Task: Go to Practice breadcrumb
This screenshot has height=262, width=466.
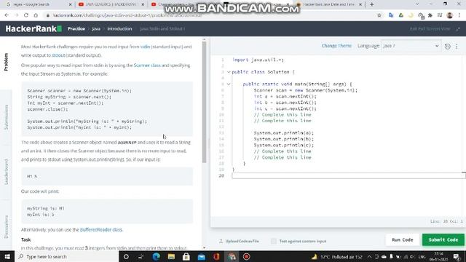Action: pos(76,29)
